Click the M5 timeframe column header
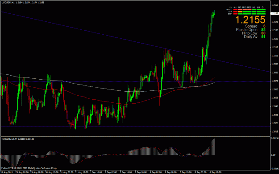279x174 pixels. tap(240, 8)
